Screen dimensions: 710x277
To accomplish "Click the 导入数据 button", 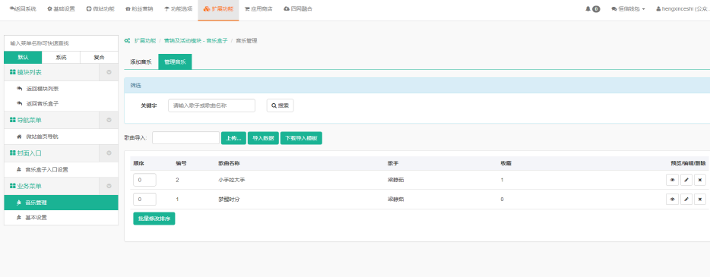I will (263, 138).
